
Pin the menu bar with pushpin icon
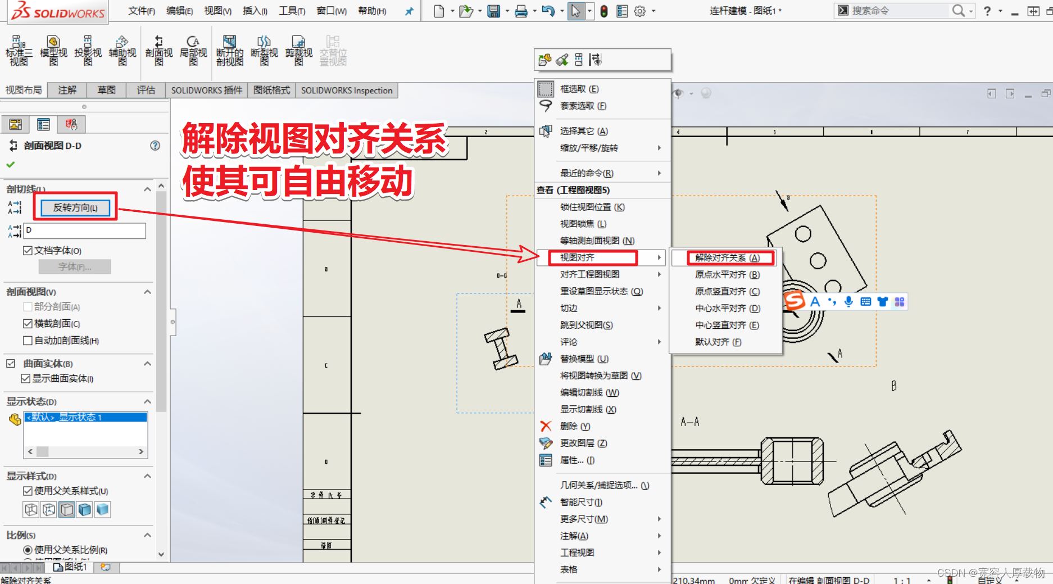[409, 11]
